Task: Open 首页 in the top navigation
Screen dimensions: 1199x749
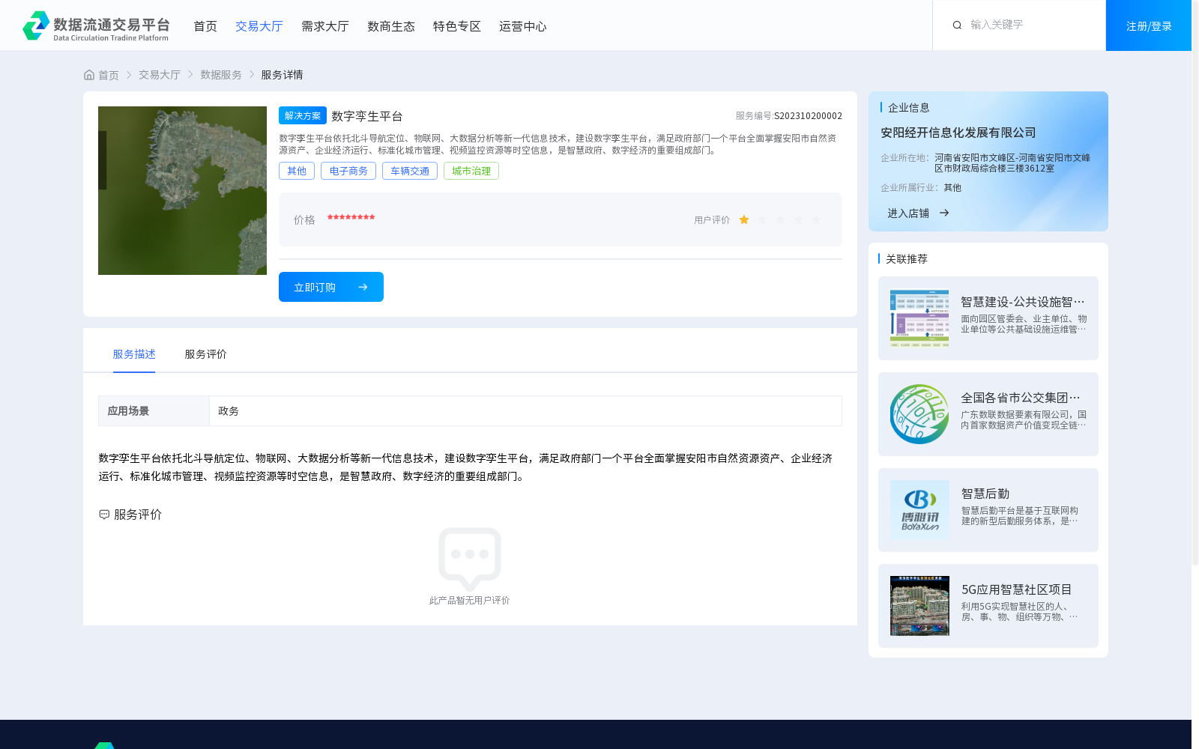Action: [x=205, y=26]
